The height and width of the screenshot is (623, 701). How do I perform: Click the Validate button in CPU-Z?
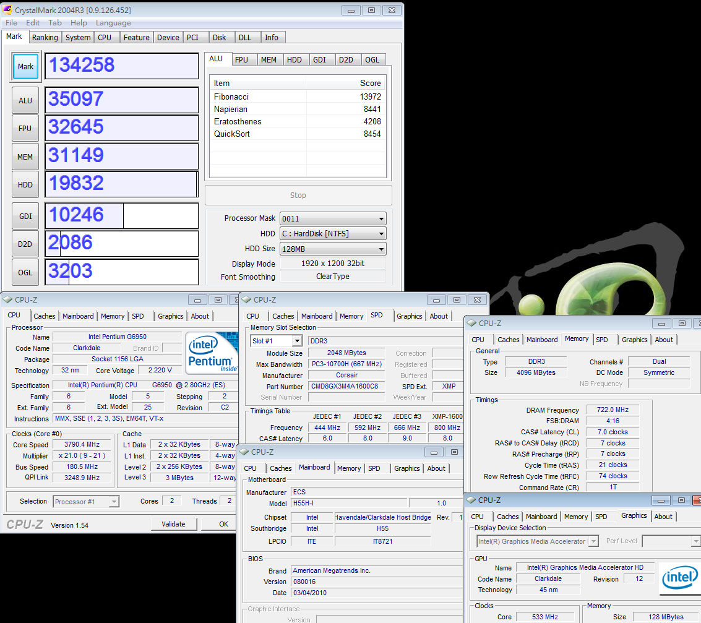click(x=173, y=524)
